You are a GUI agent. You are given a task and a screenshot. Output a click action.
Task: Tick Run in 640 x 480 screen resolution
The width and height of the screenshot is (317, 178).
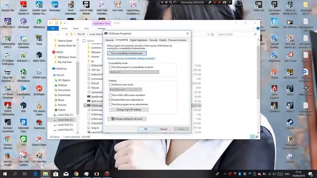point(110,95)
